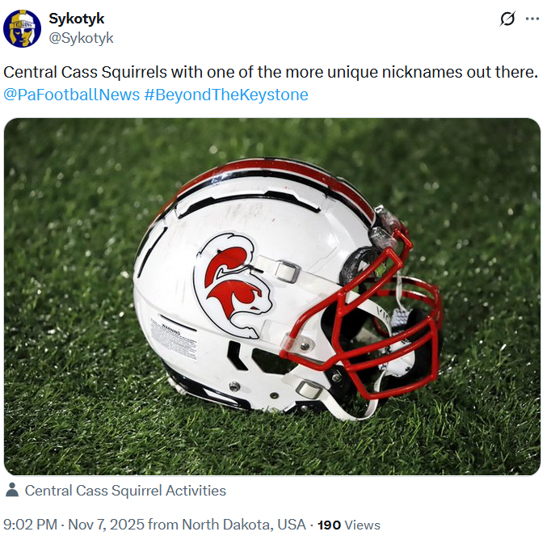Click the 9:02 PM post time
Screen dimensions: 547x540
[31, 525]
